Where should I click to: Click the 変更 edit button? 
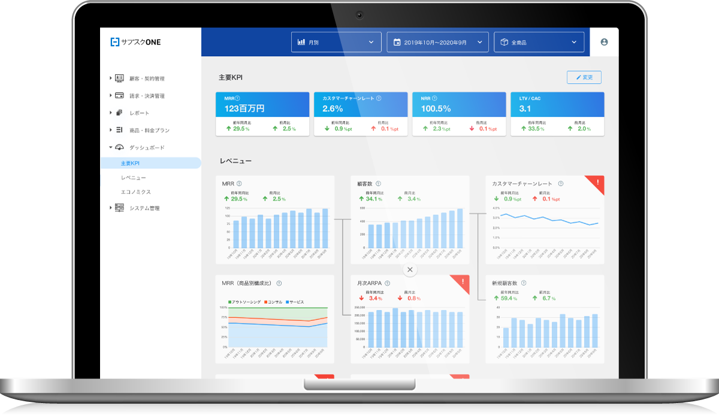584,77
